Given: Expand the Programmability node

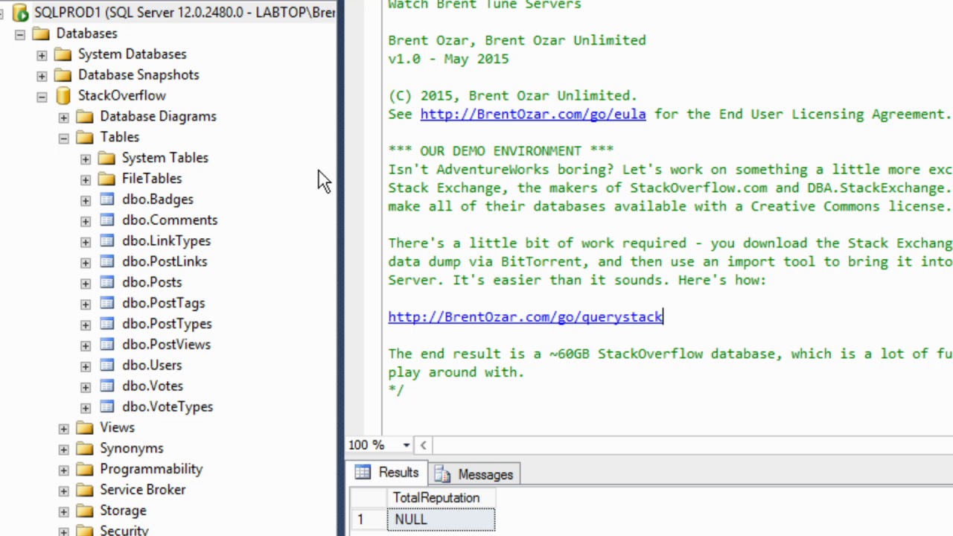Looking at the screenshot, I should [63, 470].
